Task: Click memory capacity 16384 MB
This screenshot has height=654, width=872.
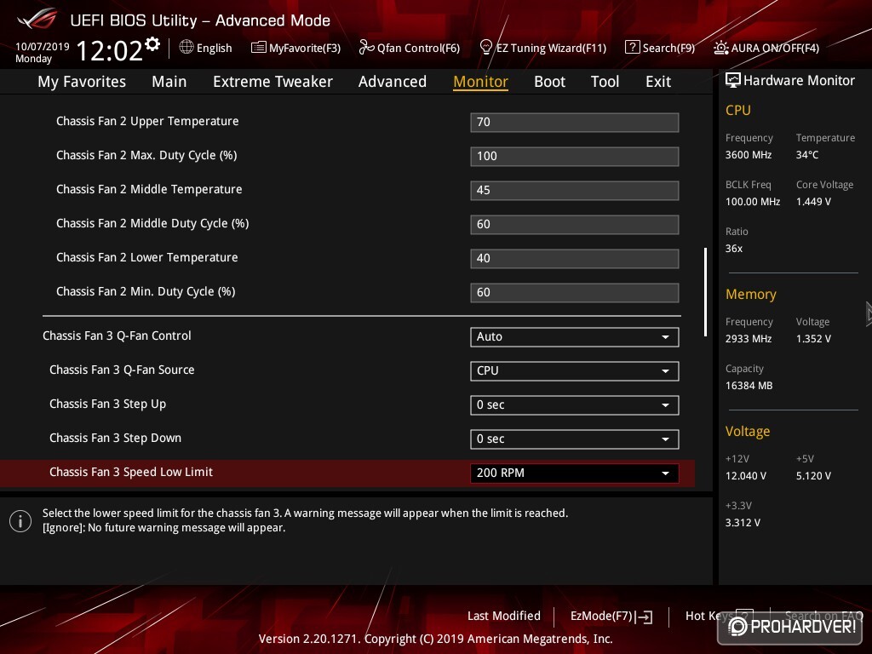Action: (749, 386)
